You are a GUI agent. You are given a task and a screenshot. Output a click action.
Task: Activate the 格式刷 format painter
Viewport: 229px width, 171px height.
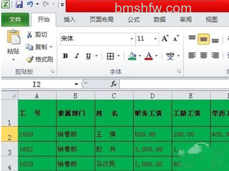pyautogui.click(x=39, y=59)
